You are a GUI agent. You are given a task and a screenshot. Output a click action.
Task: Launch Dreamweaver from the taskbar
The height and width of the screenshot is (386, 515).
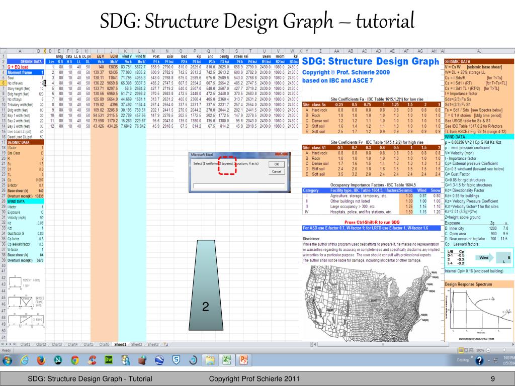click(x=109, y=360)
